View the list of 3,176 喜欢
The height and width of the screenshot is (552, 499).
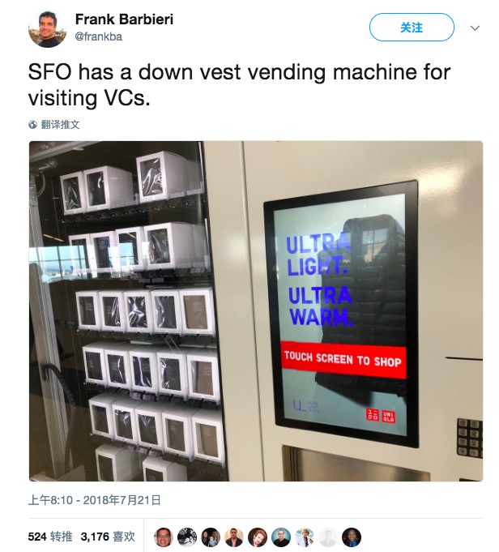pyautogui.click(x=108, y=537)
